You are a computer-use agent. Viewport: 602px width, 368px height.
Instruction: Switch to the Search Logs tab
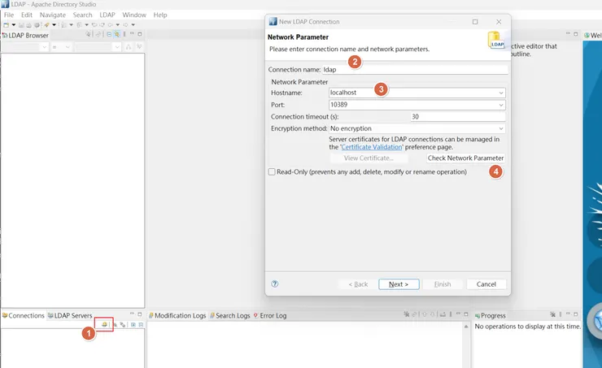pyautogui.click(x=230, y=315)
